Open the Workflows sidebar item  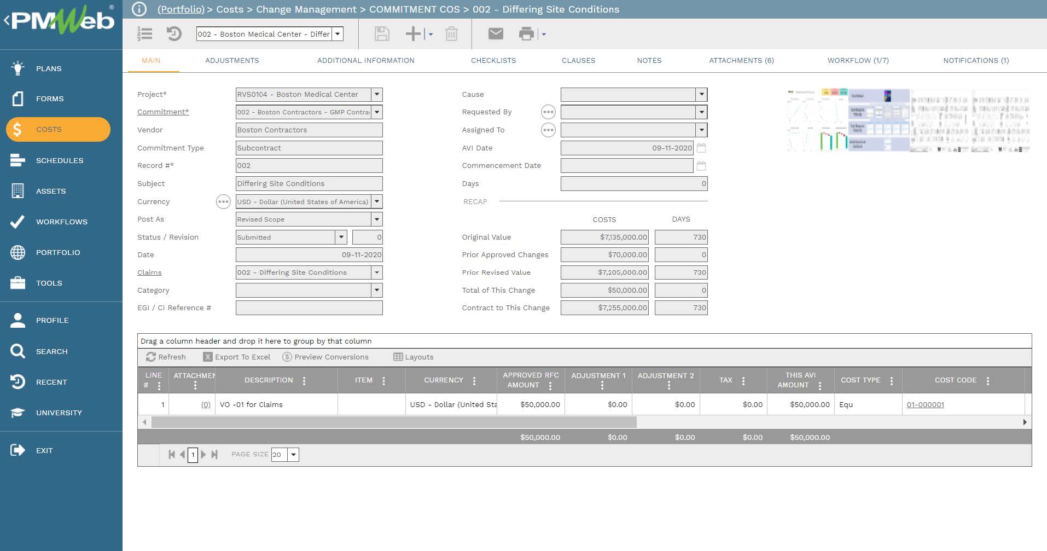pos(61,222)
